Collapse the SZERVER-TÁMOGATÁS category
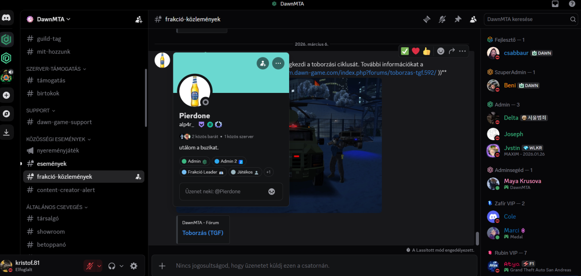The height and width of the screenshot is (276, 581). tap(56, 69)
